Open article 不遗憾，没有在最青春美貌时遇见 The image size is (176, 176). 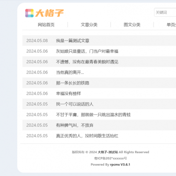click(87, 62)
